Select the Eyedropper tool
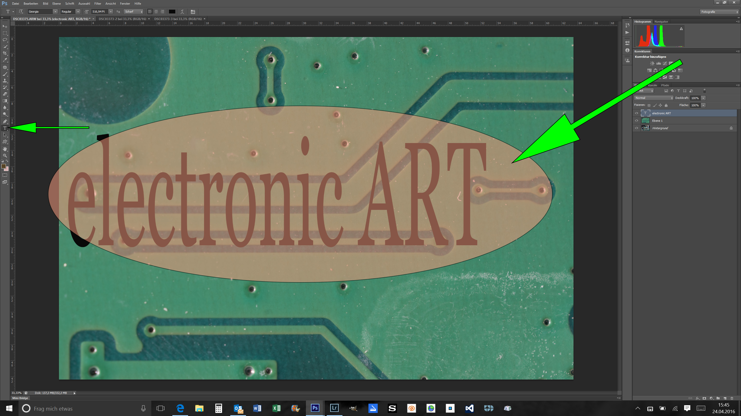This screenshot has width=741, height=416. (x=5, y=60)
